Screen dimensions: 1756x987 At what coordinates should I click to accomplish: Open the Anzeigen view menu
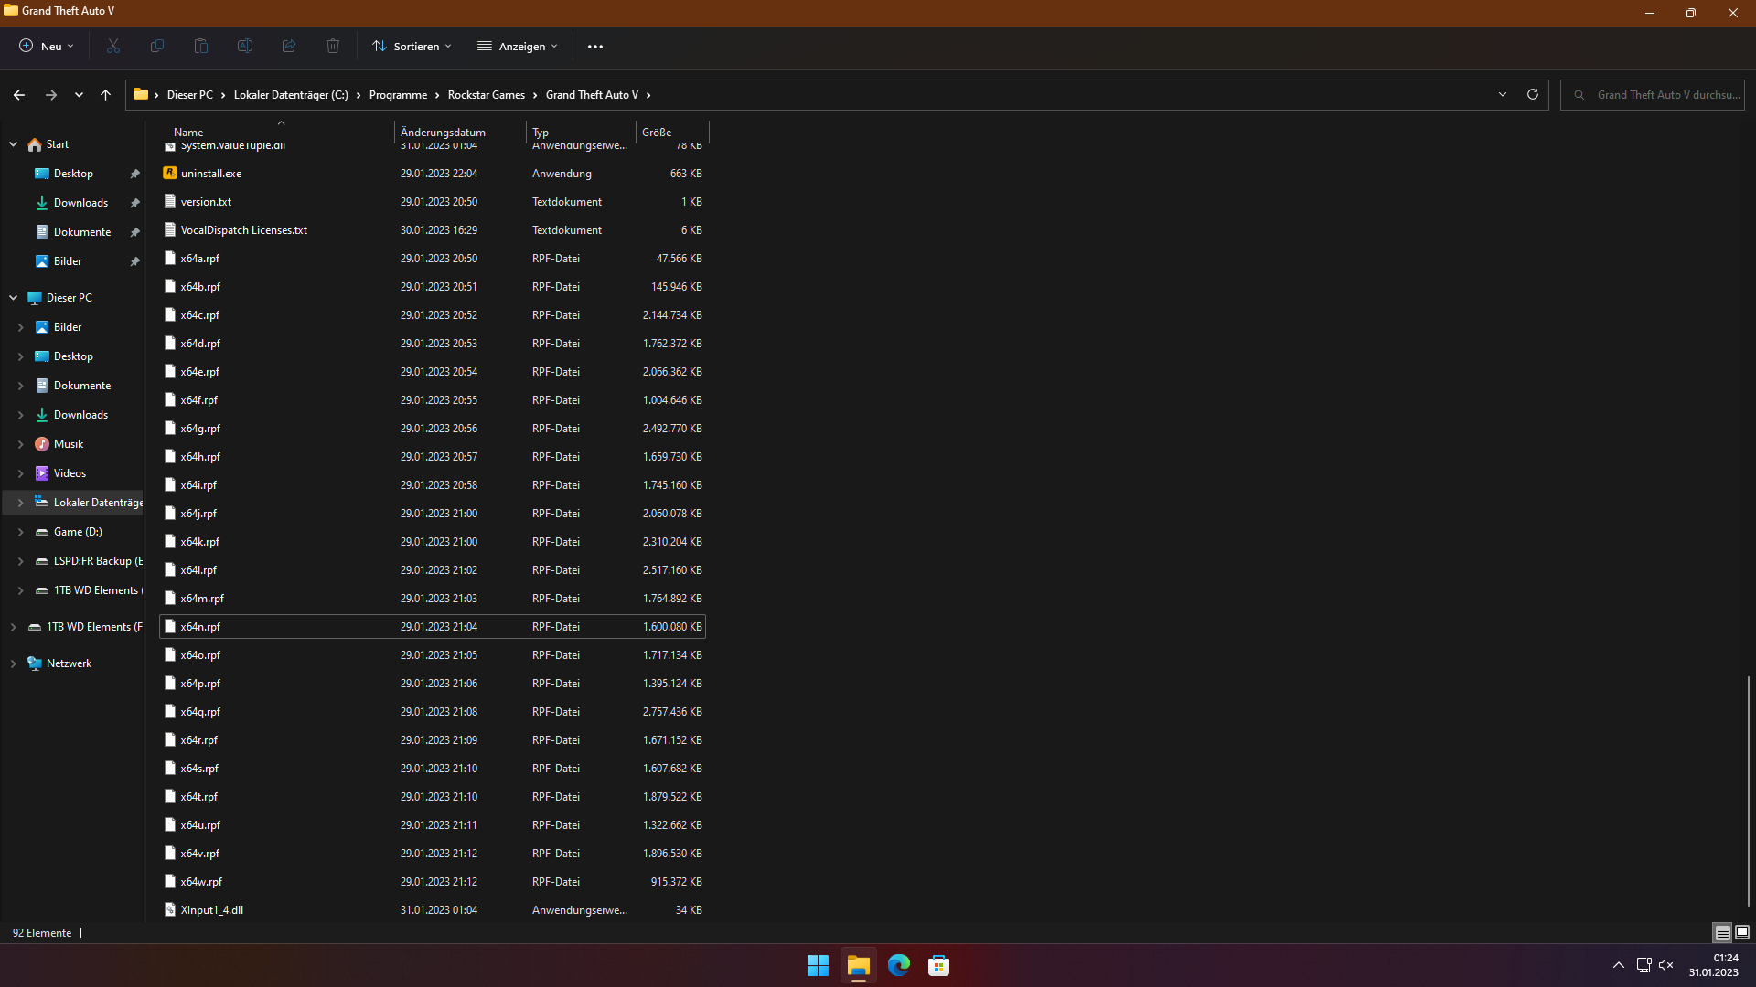coord(518,46)
